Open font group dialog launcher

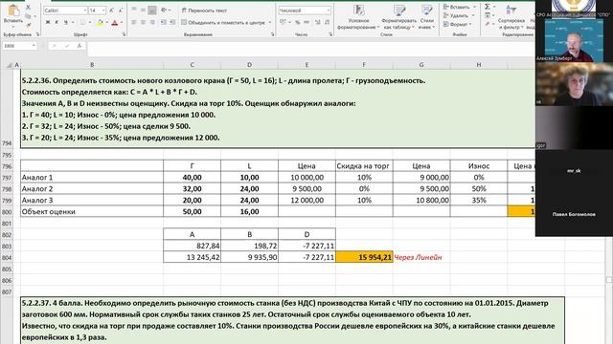124,34
